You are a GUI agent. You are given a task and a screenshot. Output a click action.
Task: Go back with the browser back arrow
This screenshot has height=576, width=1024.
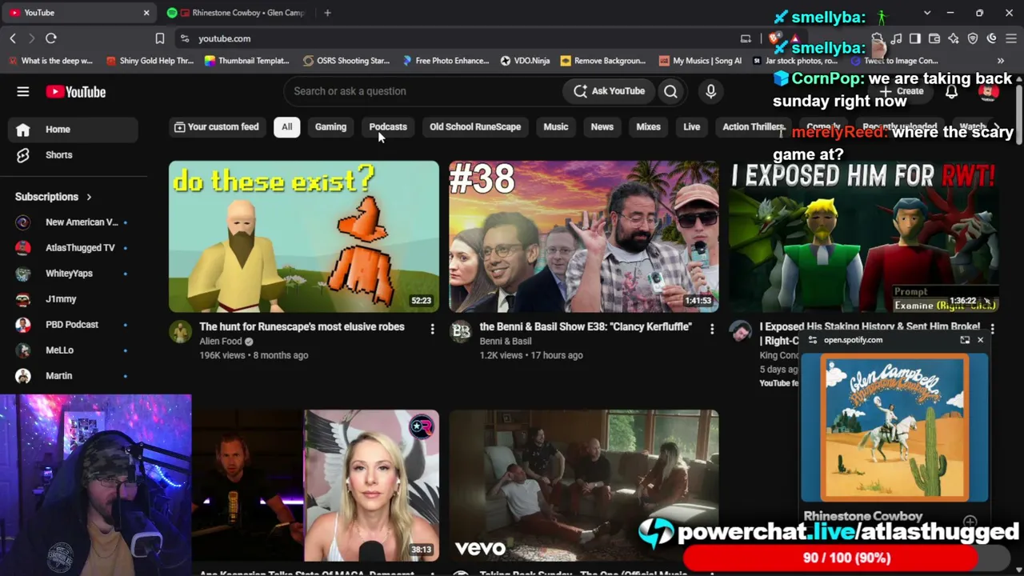point(13,38)
